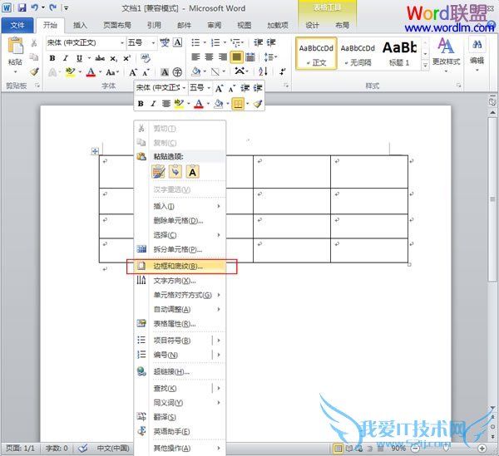The width and height of the screenshot is (499, 456).
Task: Expand the 同义词(V) submenu
Action: [180, 403]
